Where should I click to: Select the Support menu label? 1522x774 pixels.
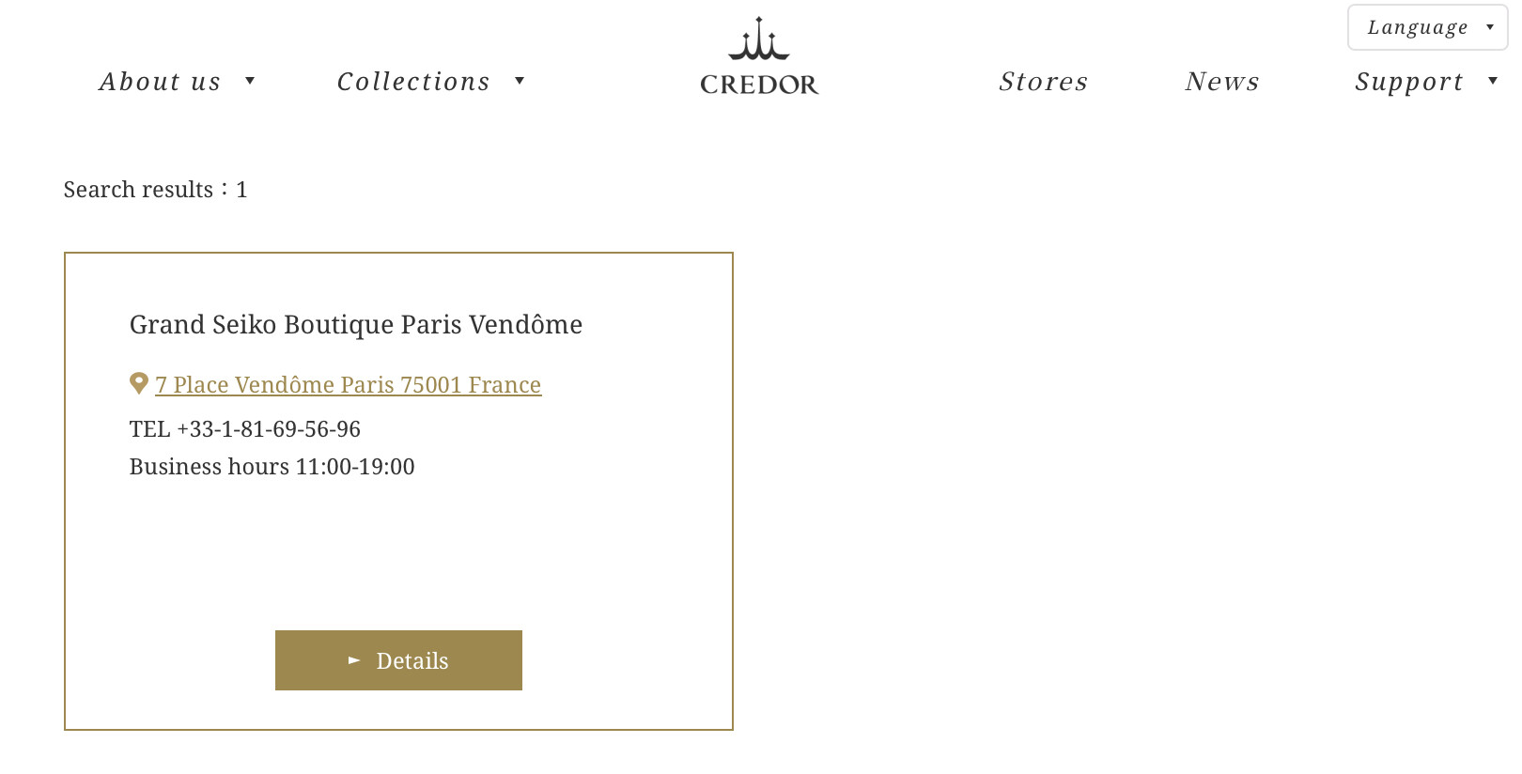point(1408,82)
